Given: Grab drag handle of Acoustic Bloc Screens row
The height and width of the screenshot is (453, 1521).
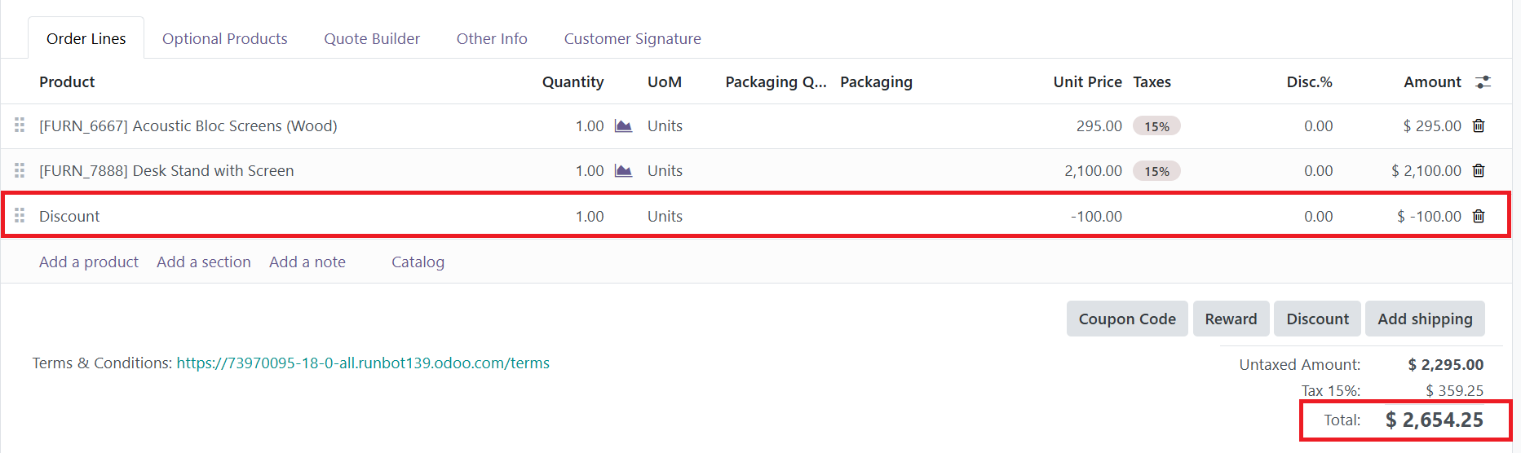Looking at the screenshot, I should tap(20, 125).
